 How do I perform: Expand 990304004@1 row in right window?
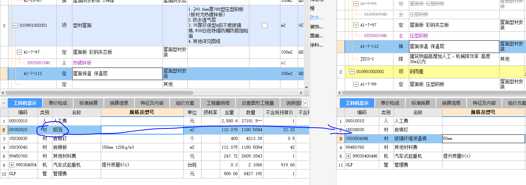point(348,156)
